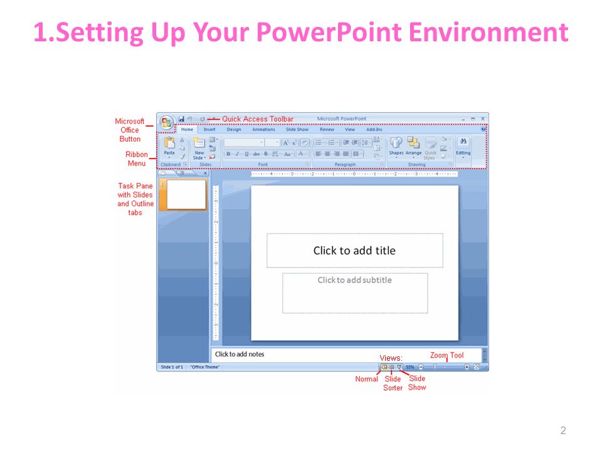Screen dimensions: 602x451
Task: Toggle Align Text Left
Action: tap(319, 153)
